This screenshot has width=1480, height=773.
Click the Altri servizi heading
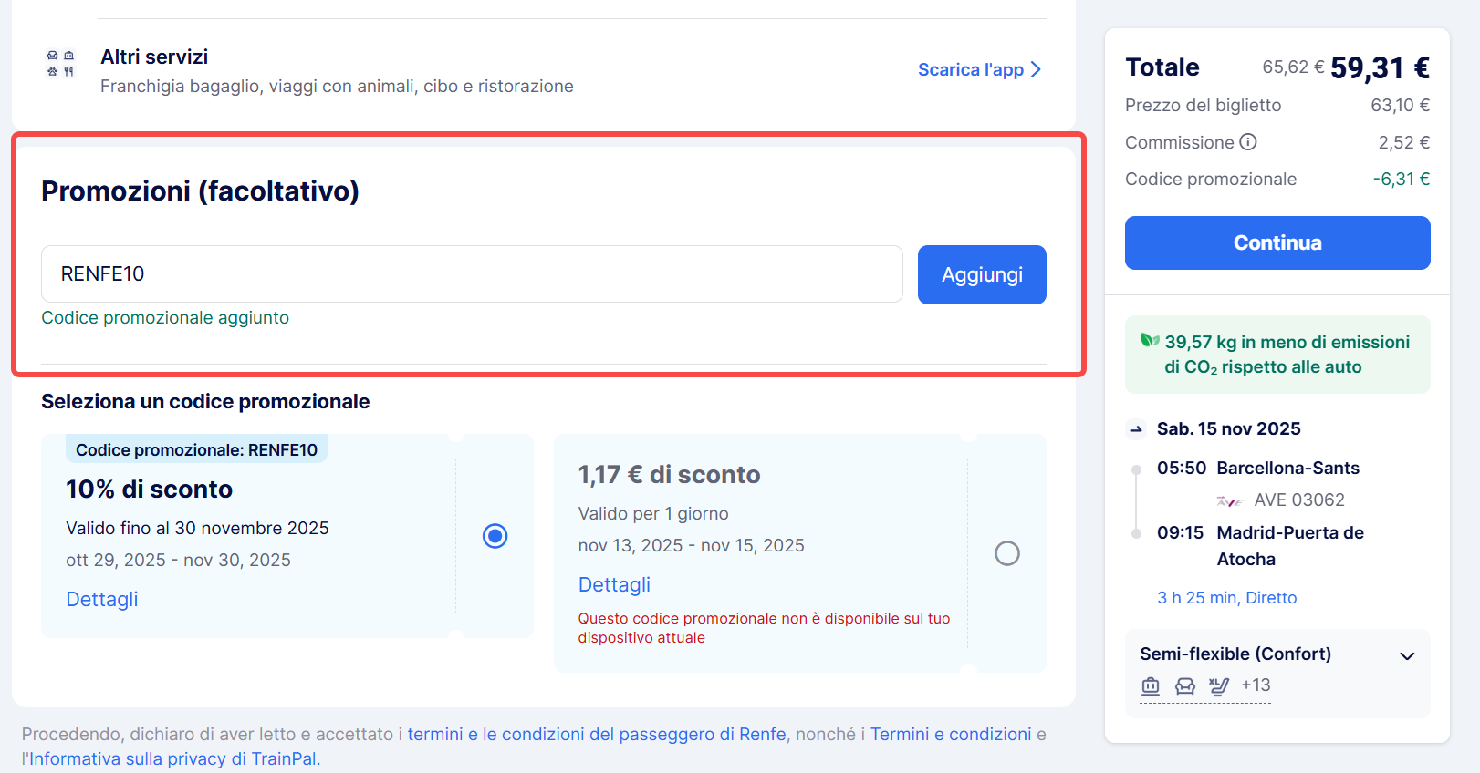point(154,57)
